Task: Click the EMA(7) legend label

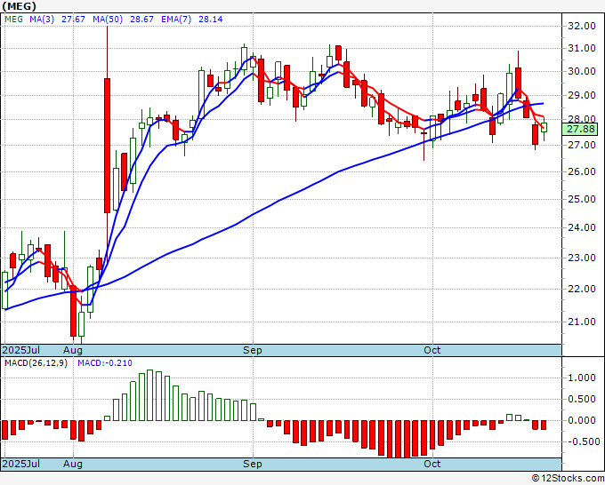Action: pyautogui.click(x=176, y=19)
